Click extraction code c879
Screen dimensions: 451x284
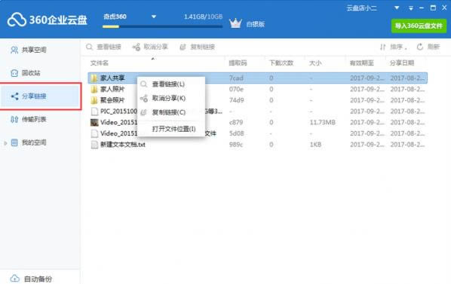[x=236, y=123]
